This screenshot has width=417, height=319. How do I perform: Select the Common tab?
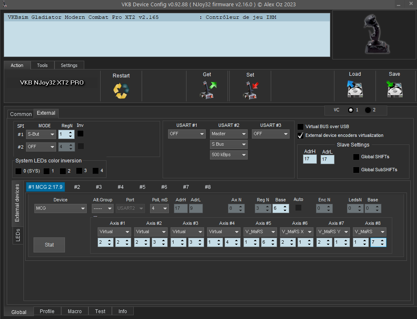[21, 114]
